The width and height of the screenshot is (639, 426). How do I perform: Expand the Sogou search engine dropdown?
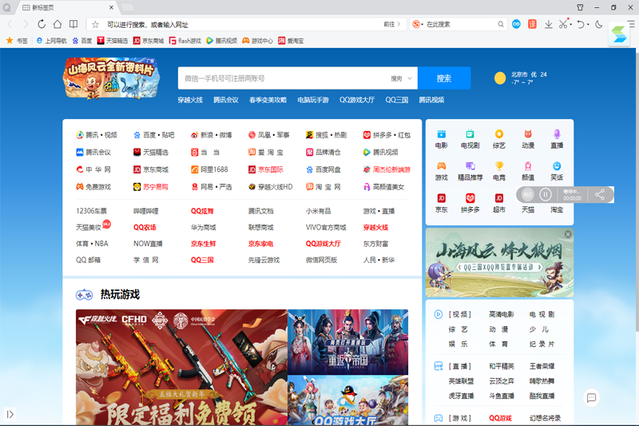tap(418, 25)
